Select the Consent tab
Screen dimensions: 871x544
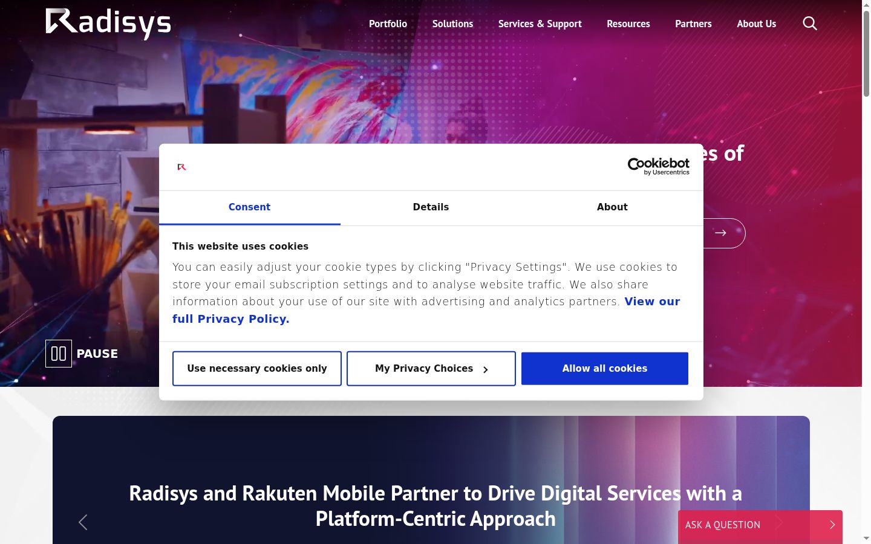(x=249, y=207)
